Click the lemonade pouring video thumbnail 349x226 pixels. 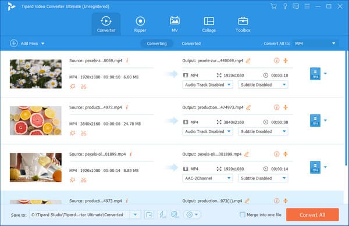[x=35, y=167]
